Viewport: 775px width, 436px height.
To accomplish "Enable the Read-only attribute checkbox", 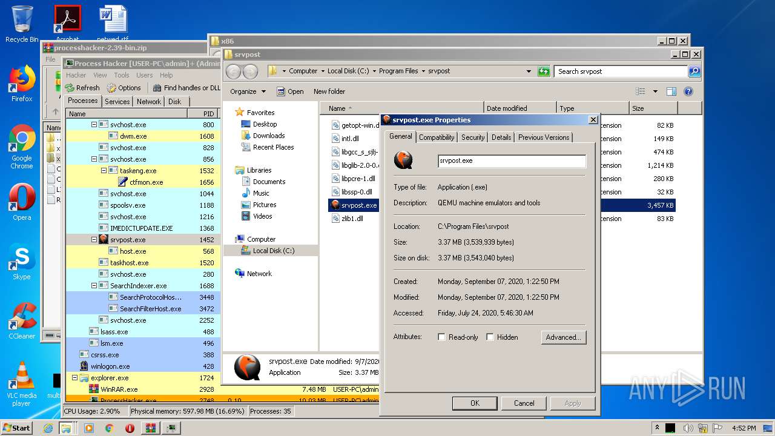I will 442,337.
